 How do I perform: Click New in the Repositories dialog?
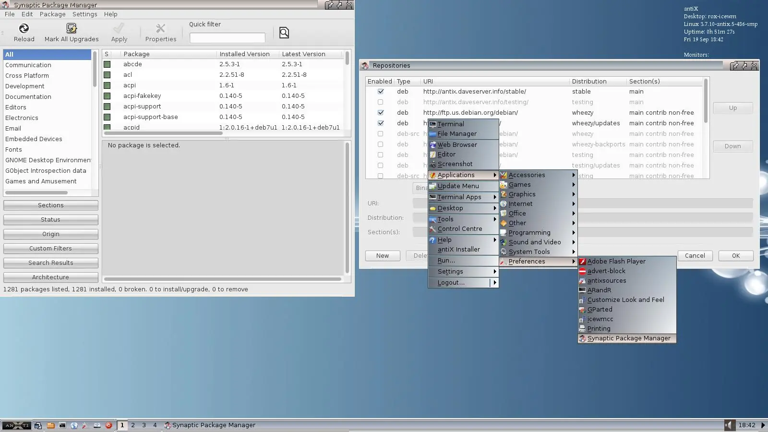point(383,256)
